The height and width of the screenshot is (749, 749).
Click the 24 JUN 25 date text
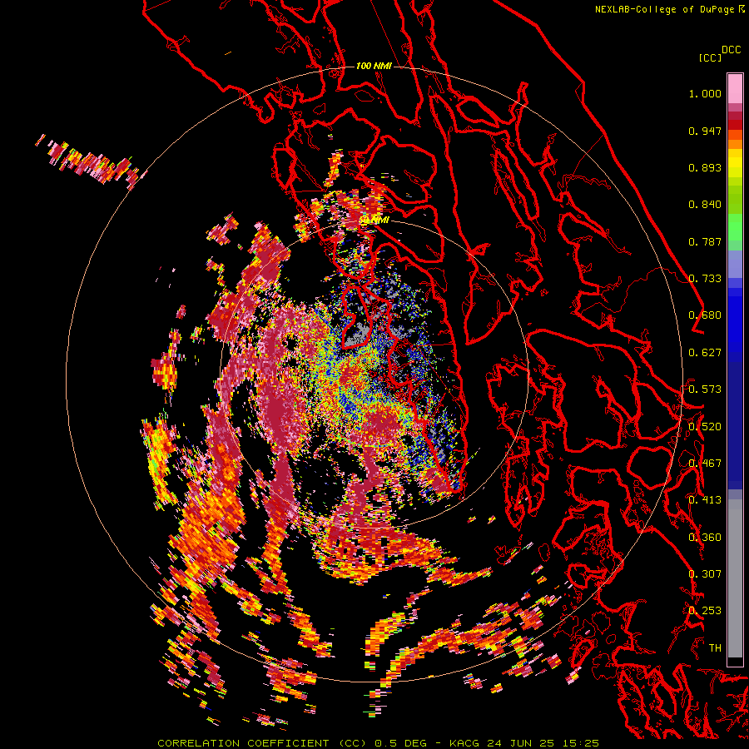click(520, 743)
